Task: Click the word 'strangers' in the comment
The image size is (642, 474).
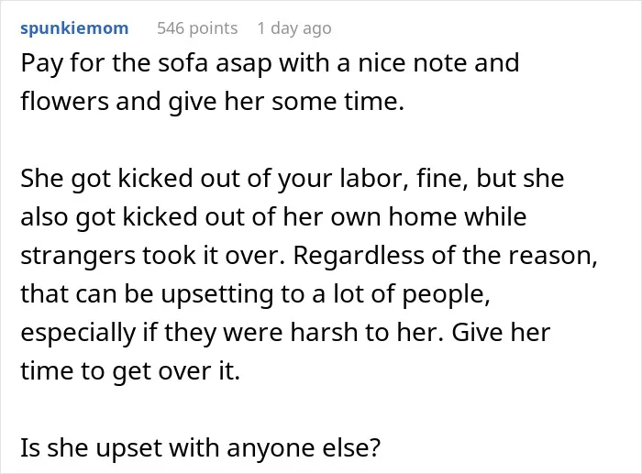Action: click(x=78, y=257)
